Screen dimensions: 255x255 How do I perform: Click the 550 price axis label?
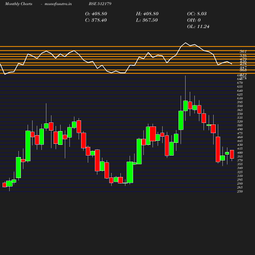(x=240, y=114)
